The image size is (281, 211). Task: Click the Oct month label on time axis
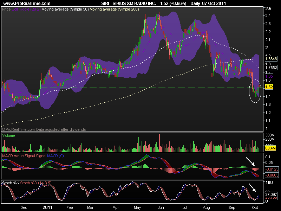[255, 207]
